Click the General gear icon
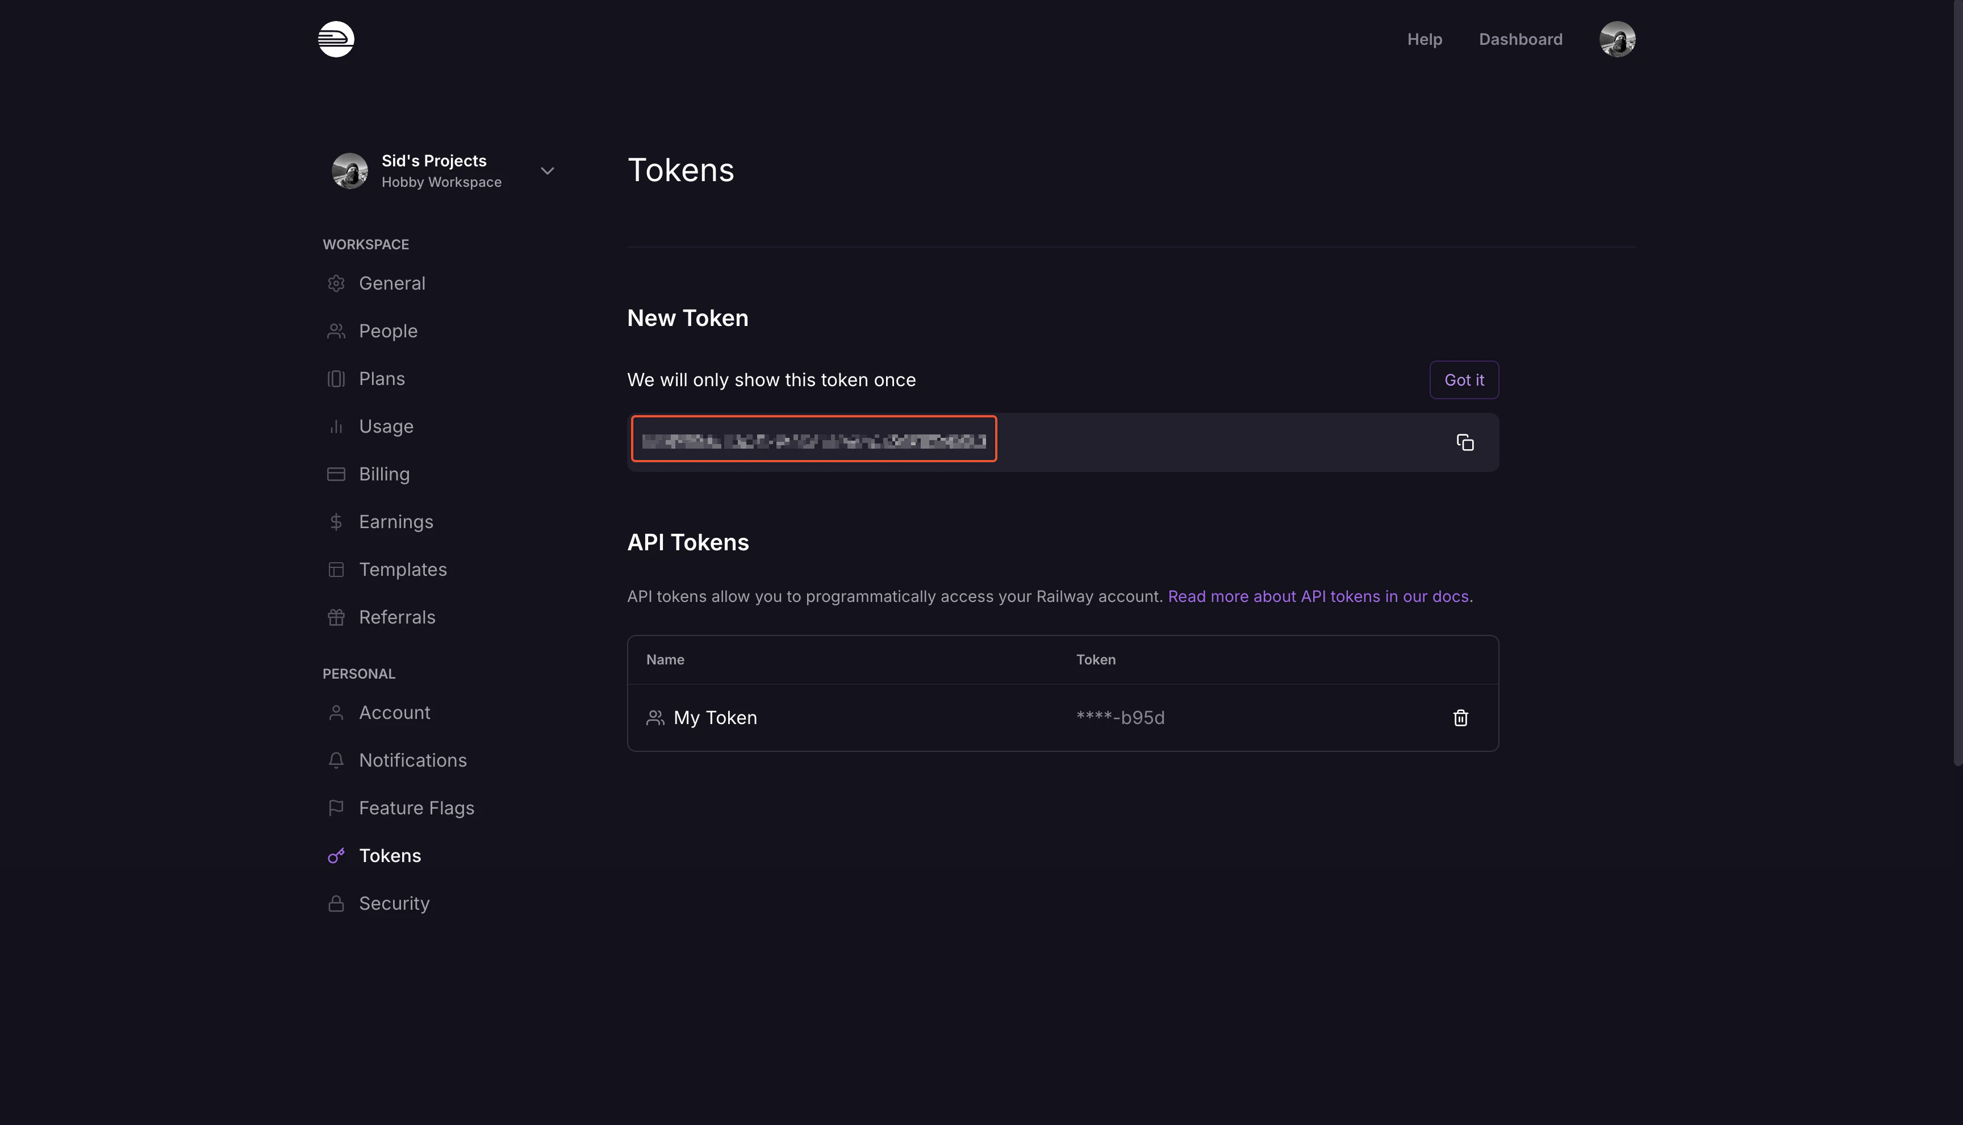Viewport: 1963px width, 1125px height. pos(336,283)
